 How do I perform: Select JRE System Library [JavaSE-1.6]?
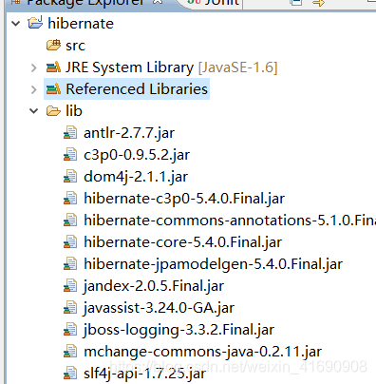click(171, 67)
